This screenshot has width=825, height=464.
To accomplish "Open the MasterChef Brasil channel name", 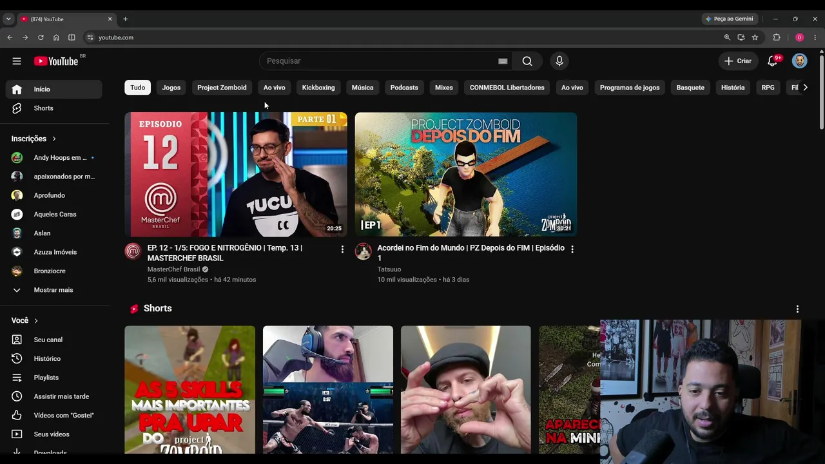I will point(174,269).
